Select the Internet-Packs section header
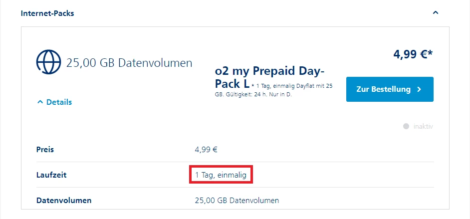Image resolution: width=470 pixels, height=219 pixels. pos(47,13)
